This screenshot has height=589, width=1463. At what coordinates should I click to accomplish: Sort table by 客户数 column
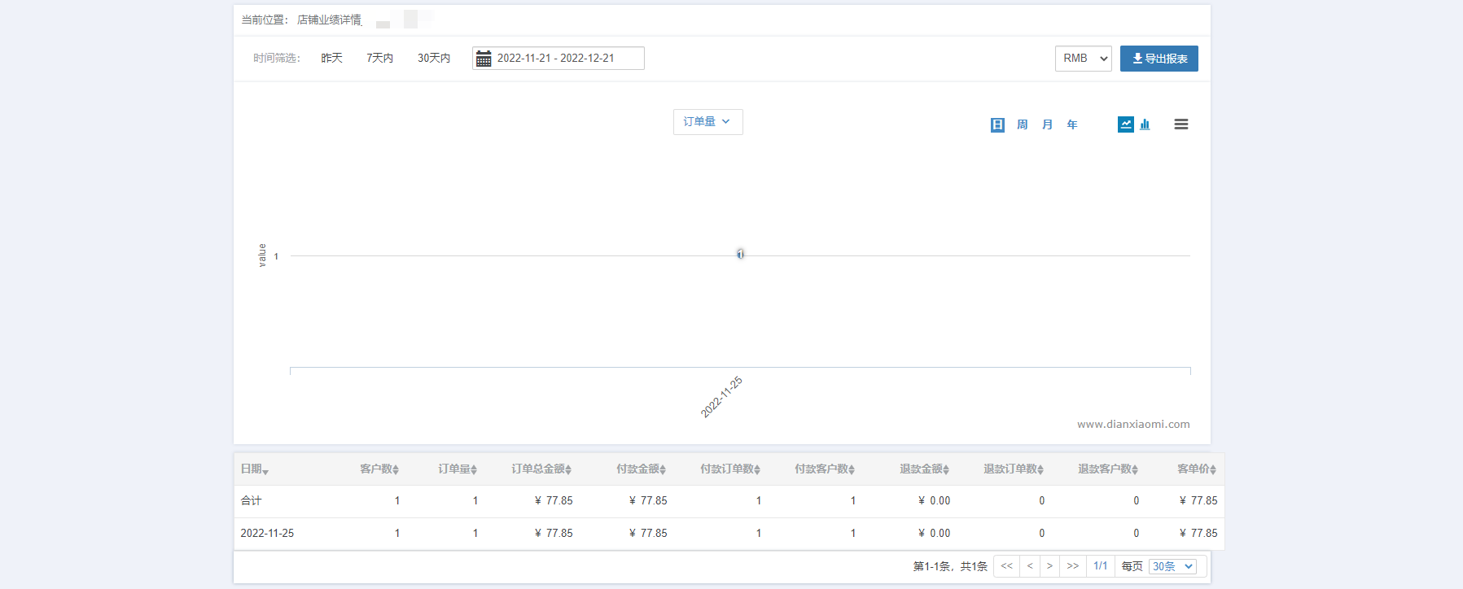pos(379,469)
